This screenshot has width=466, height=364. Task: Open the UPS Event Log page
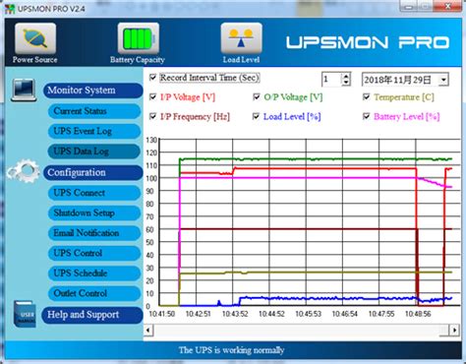pos(94,131)
